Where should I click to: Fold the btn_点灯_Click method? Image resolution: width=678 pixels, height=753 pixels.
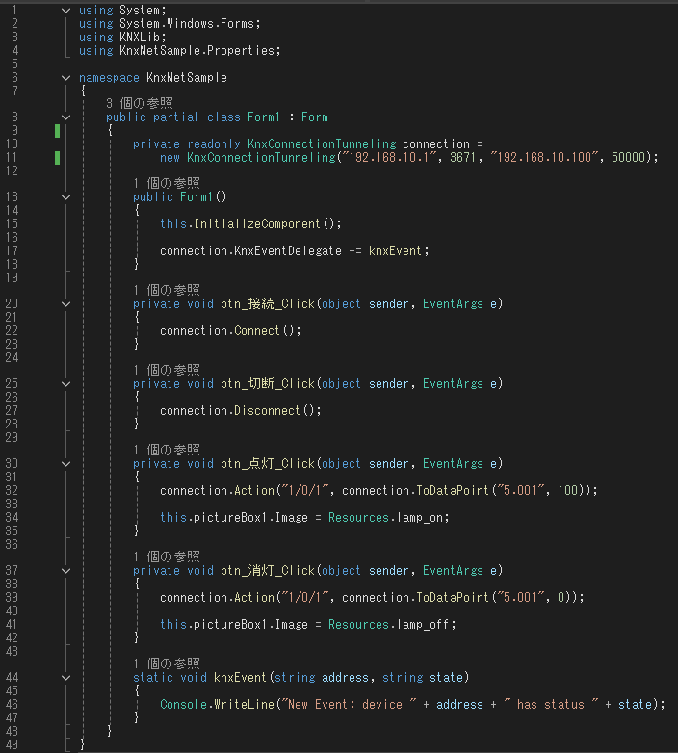pos(65,464)
